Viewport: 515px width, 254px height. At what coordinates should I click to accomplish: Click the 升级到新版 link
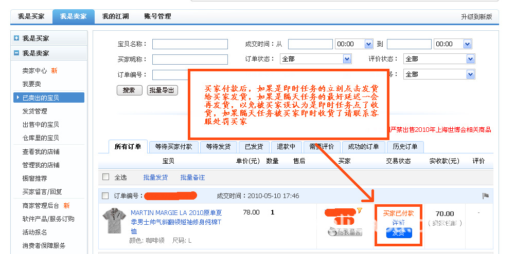tap(476, 17)
